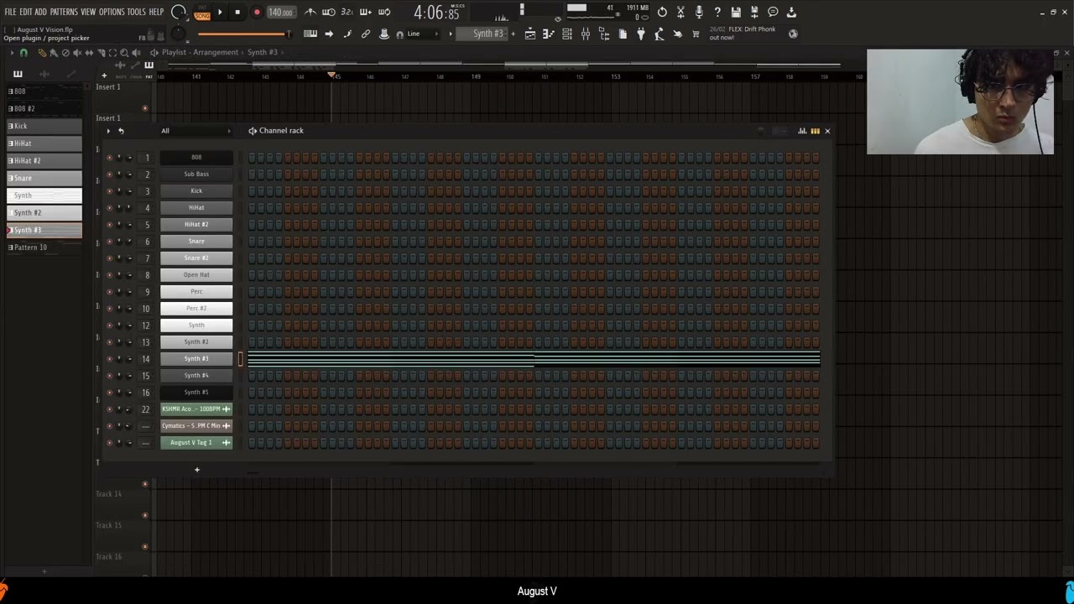Toggle the 3-2-1 countdown before recording
The width and height of the screenshot is (1074, 604).
pos(347,12)
